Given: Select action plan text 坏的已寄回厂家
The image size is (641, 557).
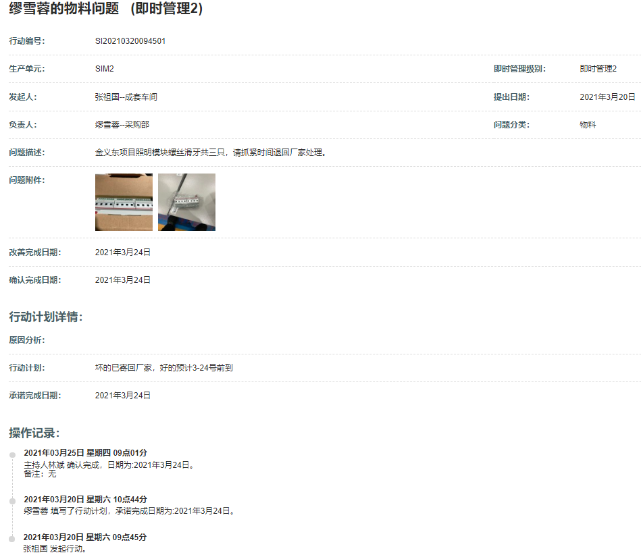Looking at the screenshot, I should point(164,368).
